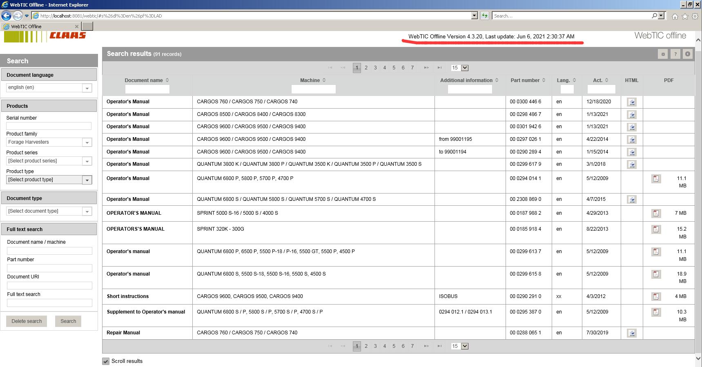Open the IE favorites star icon
This screenshot has height=367, width=702.
click(685, 16)
